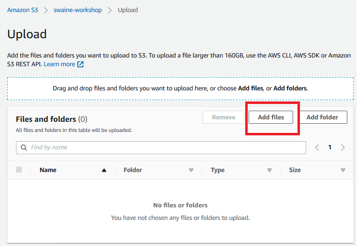Open the Amazon S3 breadcrumb link
Image resolution: width=357 pixels, height=246 pixels.
(x=23, y=10)
